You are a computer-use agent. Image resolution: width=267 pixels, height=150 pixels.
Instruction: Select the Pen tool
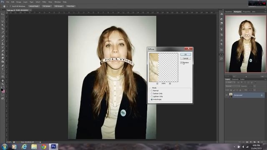click(3, 66)
